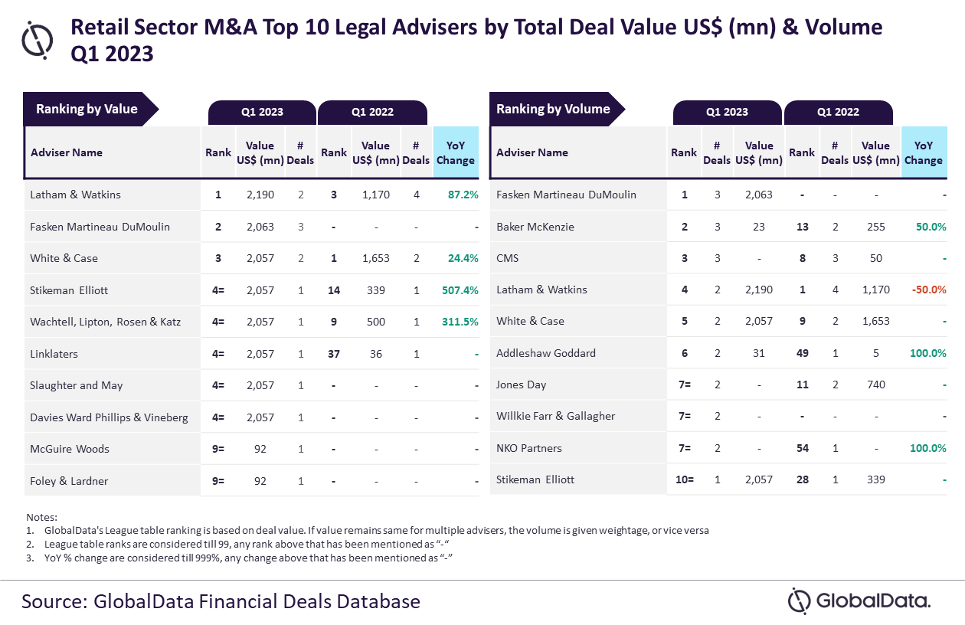Click the Q1 2022 pill in volume table
The width and height of the screenshot is (965, 625).
[x=838, y=112]
